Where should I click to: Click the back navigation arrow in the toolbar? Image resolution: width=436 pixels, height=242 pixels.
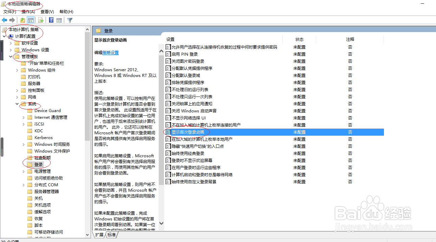[4, 20]
